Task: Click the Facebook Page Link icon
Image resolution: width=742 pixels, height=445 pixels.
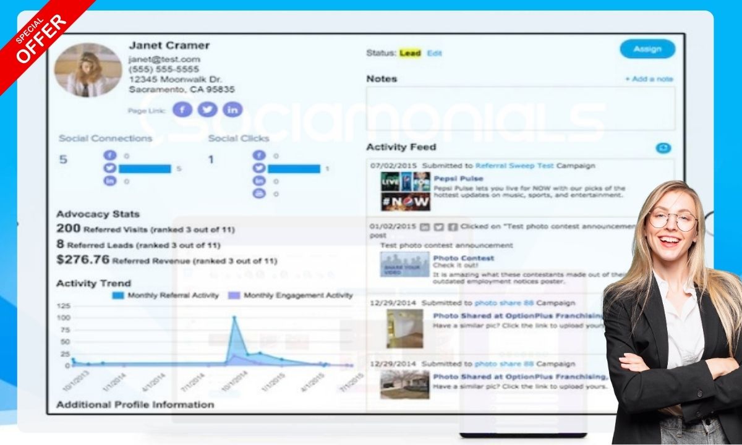Action: [182, 110]
